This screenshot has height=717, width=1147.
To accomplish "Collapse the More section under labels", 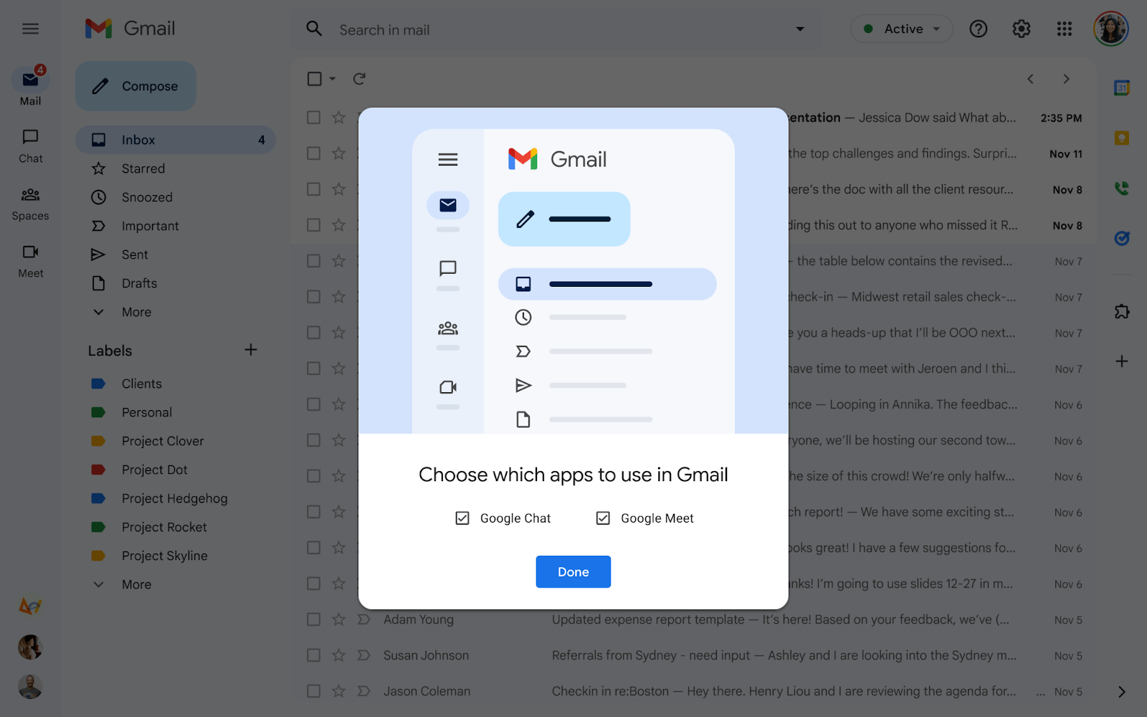I will 135,584.
